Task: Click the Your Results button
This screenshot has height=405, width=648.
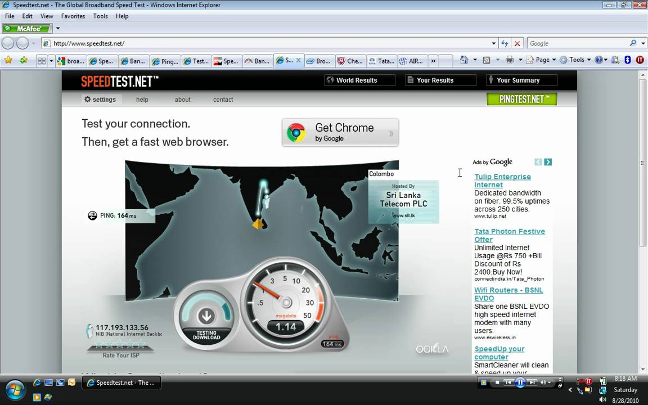Action: click(x=440, y=80)
